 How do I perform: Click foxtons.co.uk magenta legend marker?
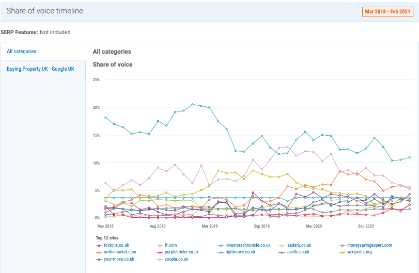[x=99, y=246]
